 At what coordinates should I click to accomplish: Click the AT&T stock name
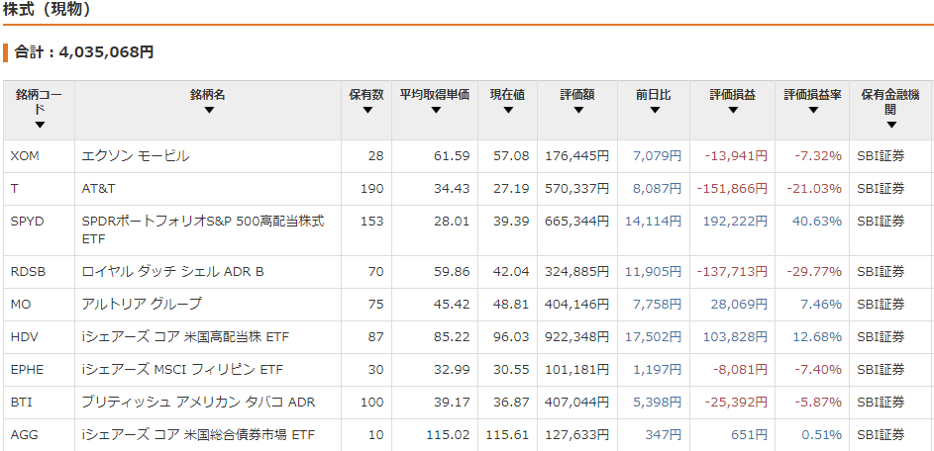(100, 188)
